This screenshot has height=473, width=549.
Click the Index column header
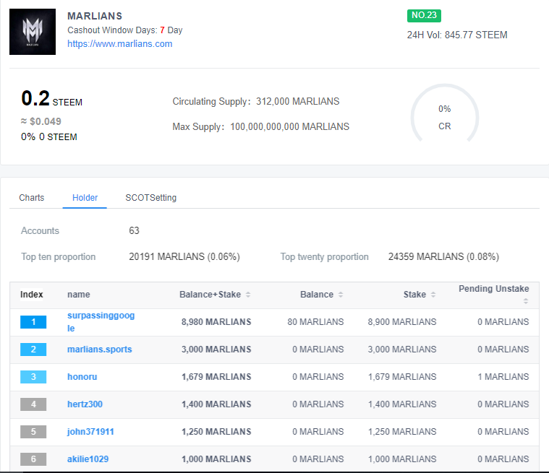pyautogui.click(x=32, y=295)
